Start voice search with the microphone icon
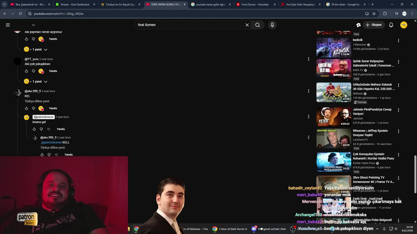417x234 pixels. tap(272, 25)
